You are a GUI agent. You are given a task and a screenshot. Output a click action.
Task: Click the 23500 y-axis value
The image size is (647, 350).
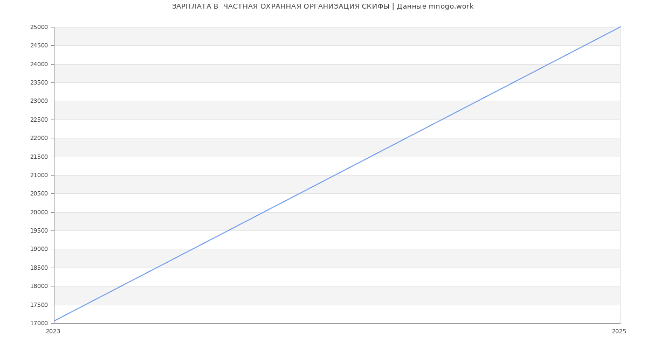39,82
